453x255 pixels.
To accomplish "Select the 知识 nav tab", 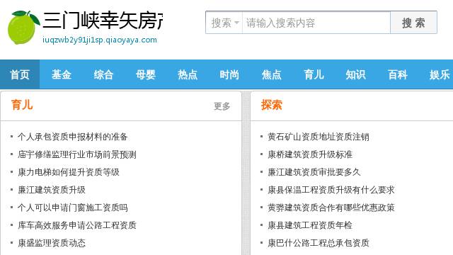I will [x=355, y=74].
